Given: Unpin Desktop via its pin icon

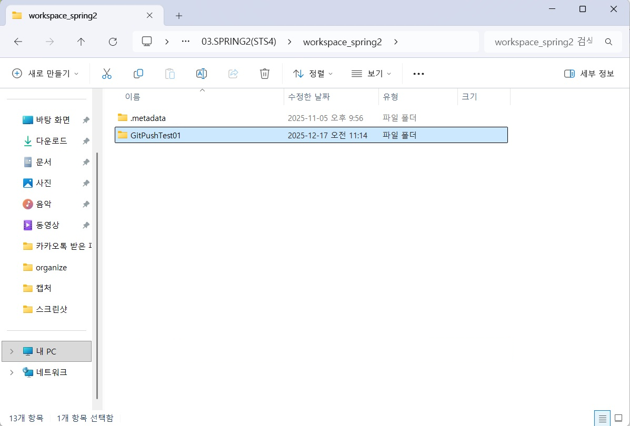Looking at the screenshot, I should [x=86, y=120].
